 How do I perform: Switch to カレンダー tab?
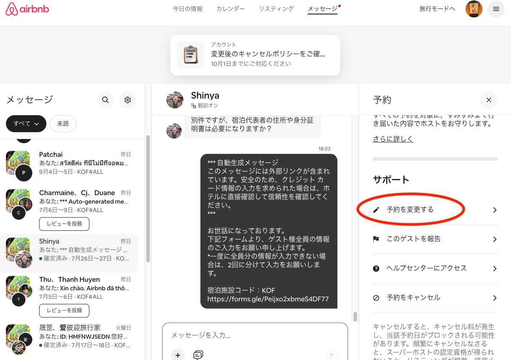[x=230, y=9]
